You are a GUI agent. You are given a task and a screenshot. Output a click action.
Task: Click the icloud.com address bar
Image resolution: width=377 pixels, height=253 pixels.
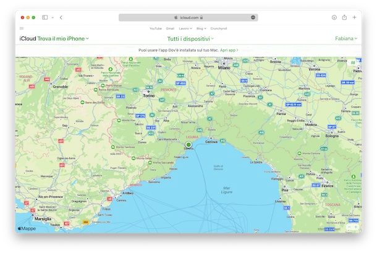click(188, 17)
